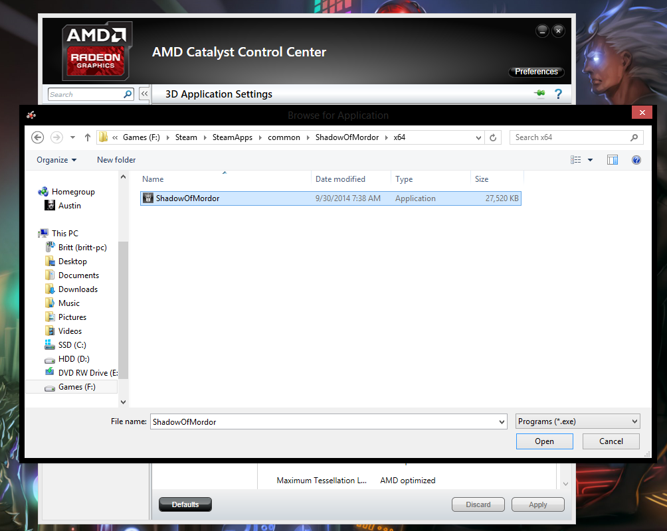This screenshot has width=667, height=531.
Task: Click the green pin icon in Catalyst
Action: point(539,93)
